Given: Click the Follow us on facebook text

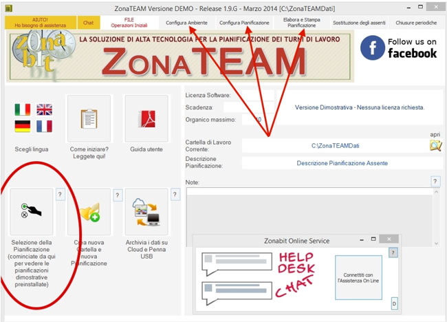Looking at the screenshot, I should click(412, 48).
